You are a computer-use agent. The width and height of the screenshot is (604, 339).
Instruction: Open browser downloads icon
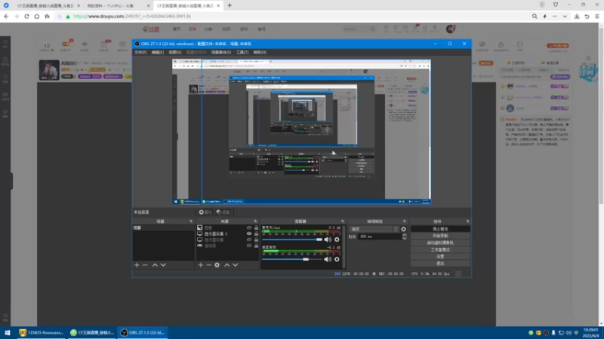coord(577,17)
